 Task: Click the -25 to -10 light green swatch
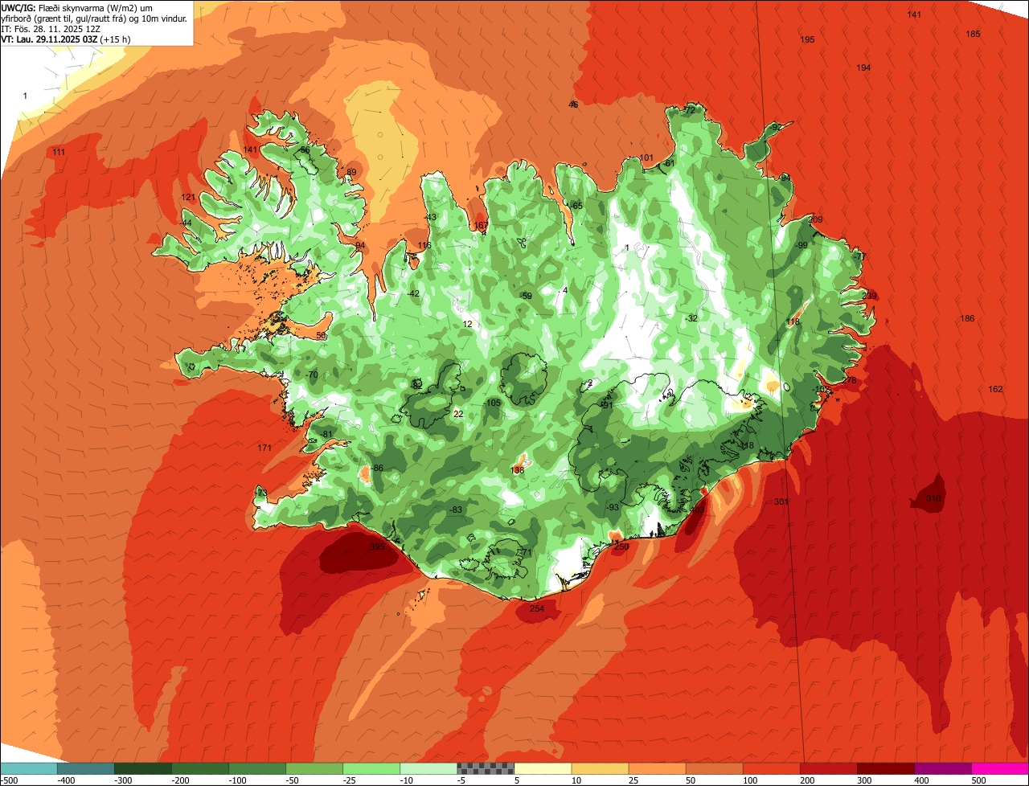[x=371, y=768]
